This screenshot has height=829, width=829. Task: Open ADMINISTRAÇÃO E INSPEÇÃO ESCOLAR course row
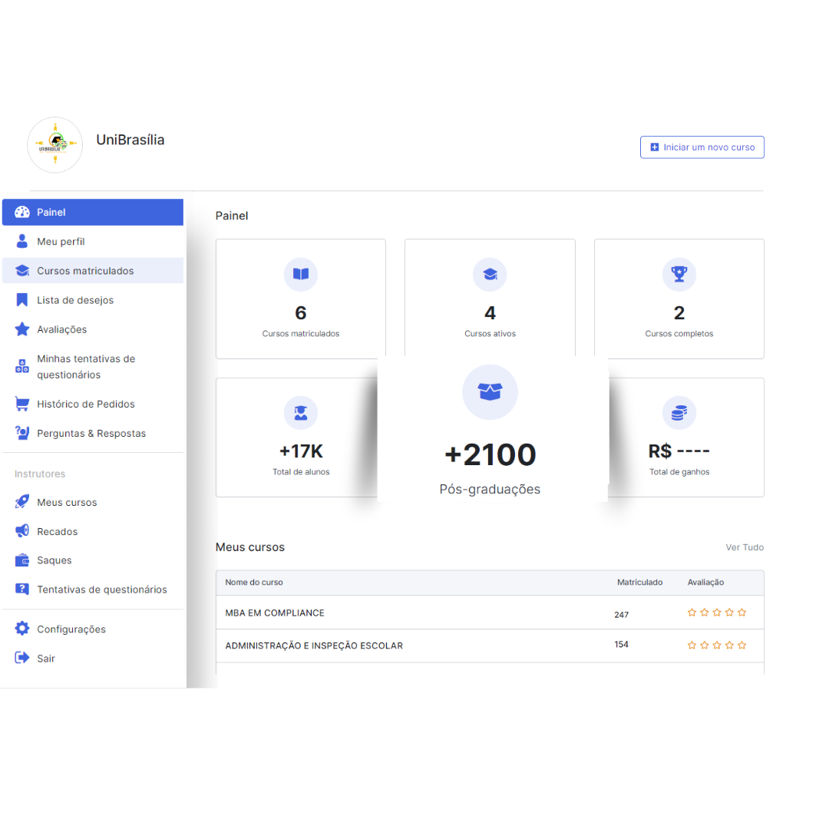(x=313, y=646)
